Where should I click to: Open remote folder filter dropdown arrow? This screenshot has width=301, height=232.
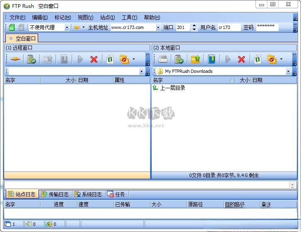[134, 59]
